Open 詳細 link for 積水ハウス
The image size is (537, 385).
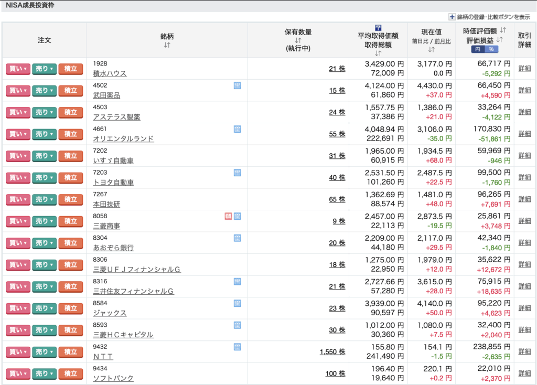pos(524,69)
